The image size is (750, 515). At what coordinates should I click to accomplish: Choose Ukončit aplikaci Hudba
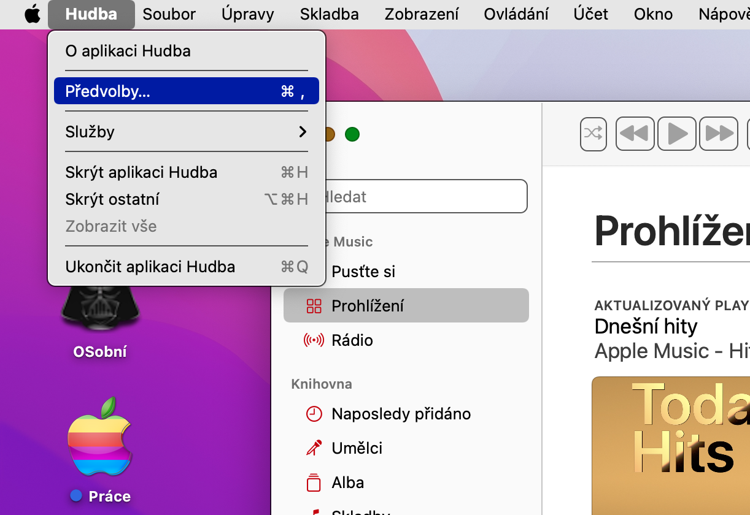[187, 267]
